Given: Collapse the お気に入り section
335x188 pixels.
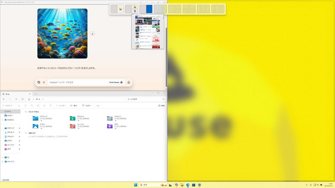Looking at the screenshot, I should coord(26,133).
